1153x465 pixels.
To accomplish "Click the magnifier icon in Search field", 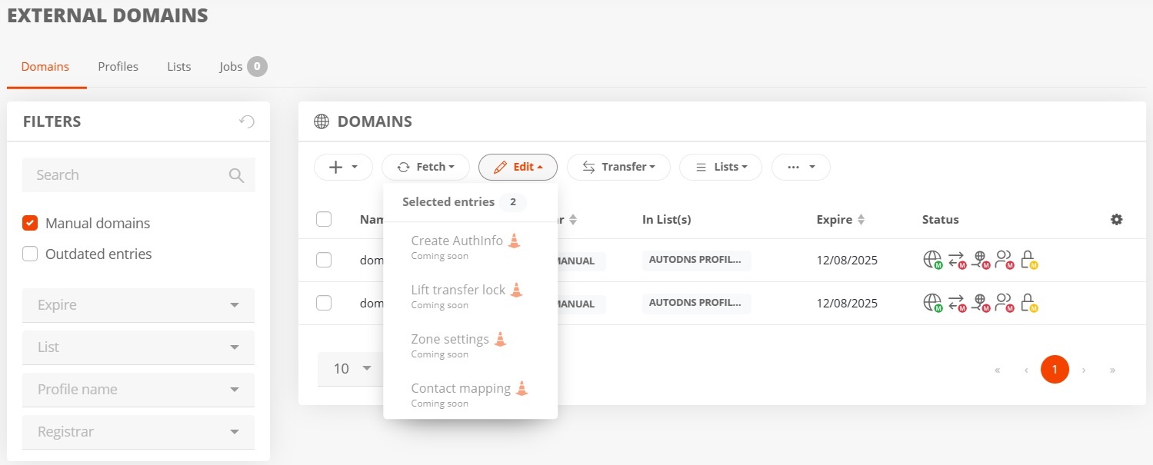I will click(236, 175).
